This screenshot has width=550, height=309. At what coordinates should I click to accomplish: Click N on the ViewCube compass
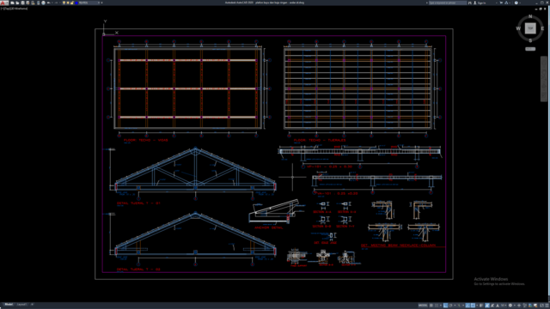pos(530,16)
